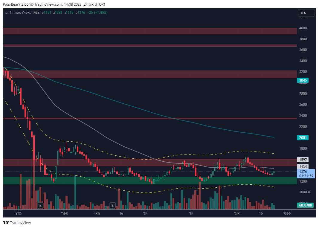Click the earnings E marker before אפר'
The width and height of the screenshot is (319, 228).
pyautogui.click(x=40, y=205)
